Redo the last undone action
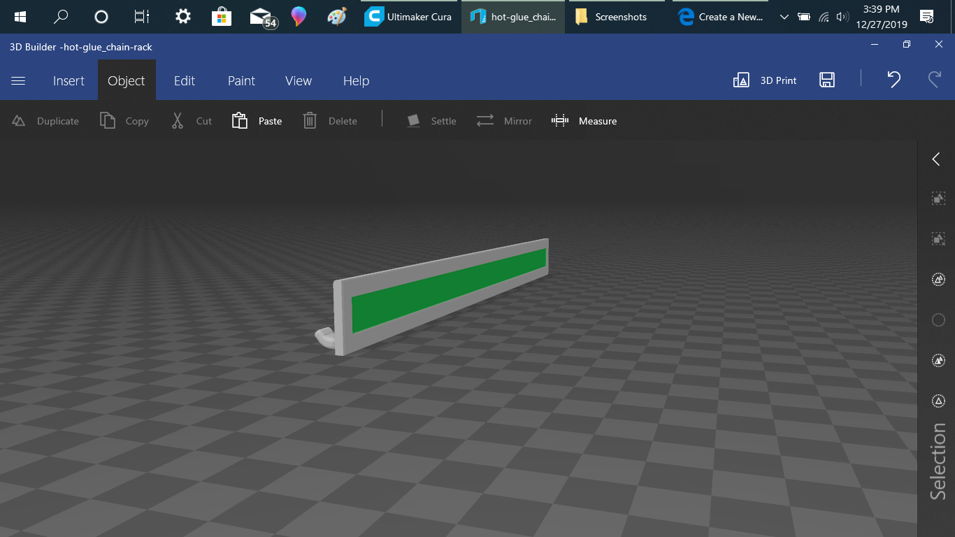This screenshot has height=537, width=955. point(935,80)
